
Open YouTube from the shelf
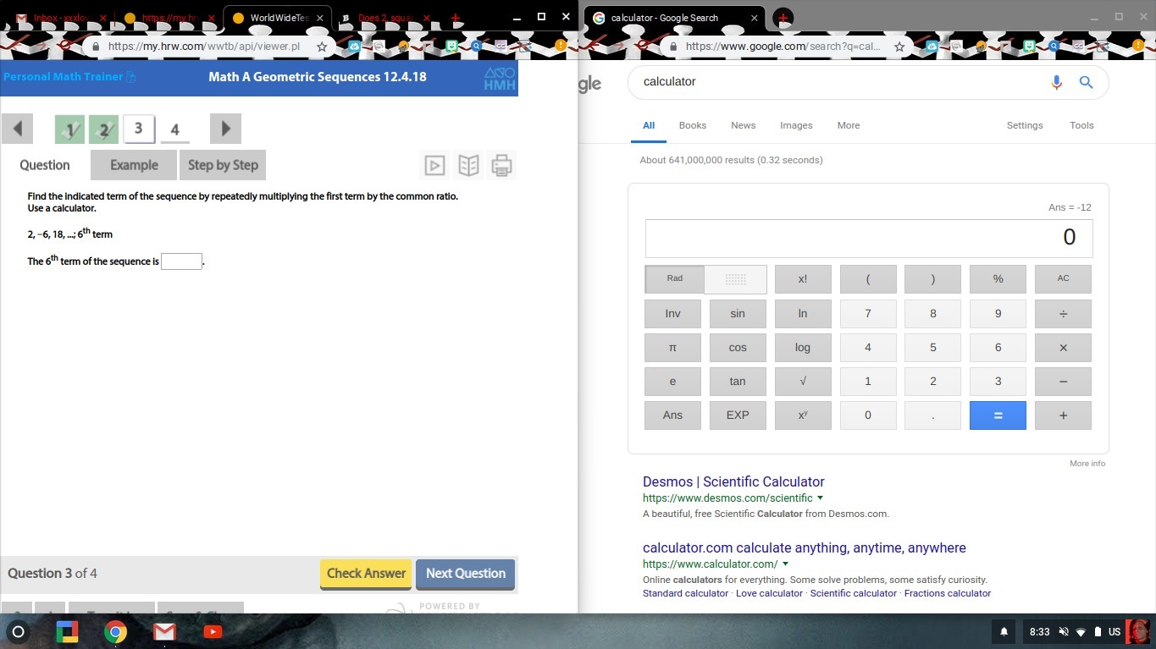pyautogui.click(x=213, y=632)
